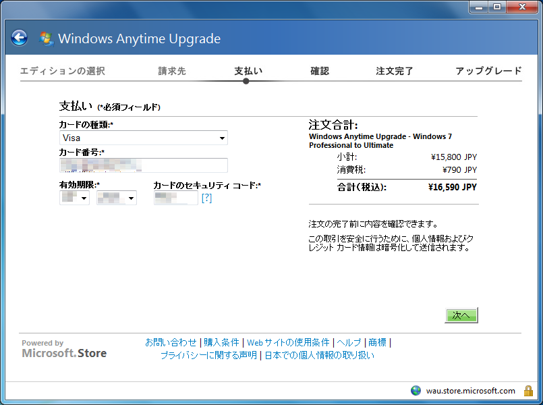
Task: Select the 確認 step
Action: click(320, 71)
